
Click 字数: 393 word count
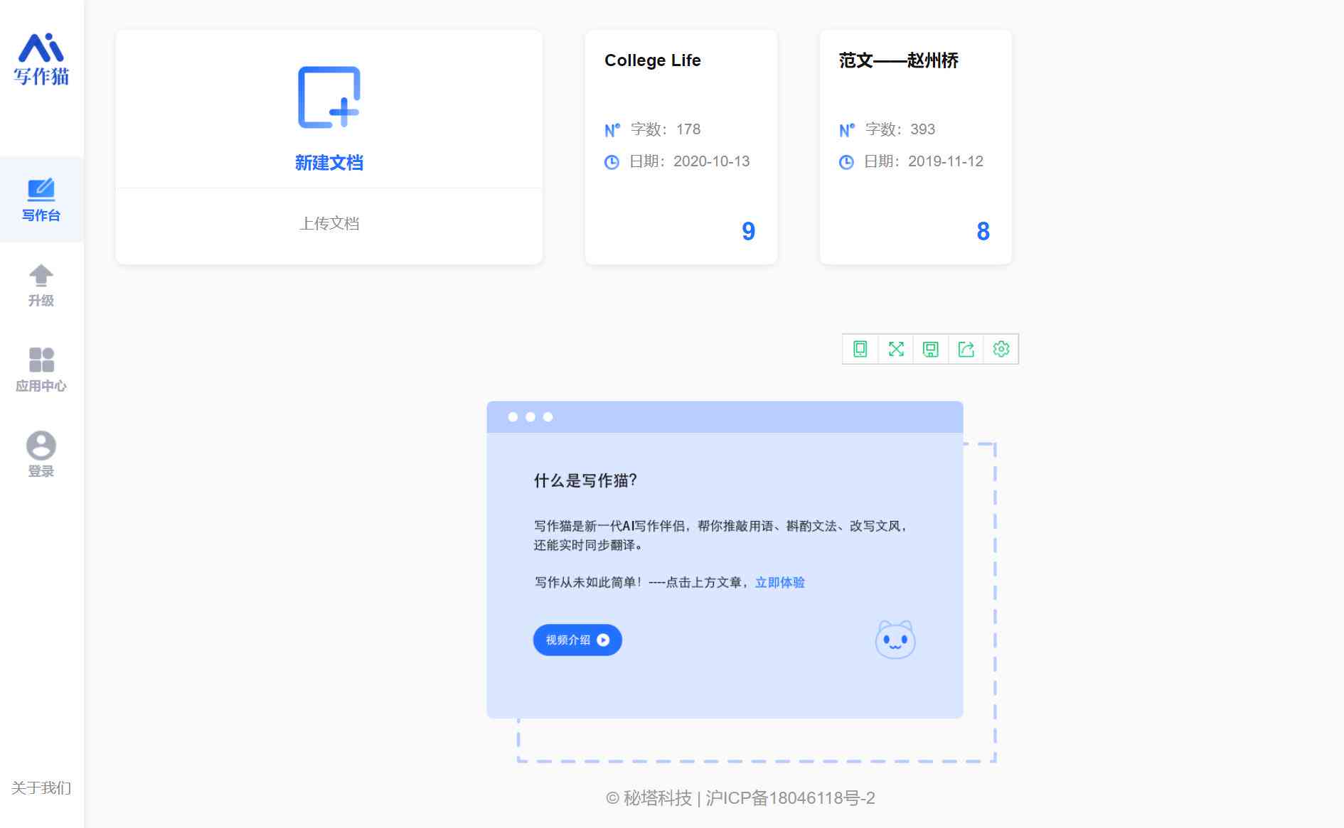pos(900,129)
